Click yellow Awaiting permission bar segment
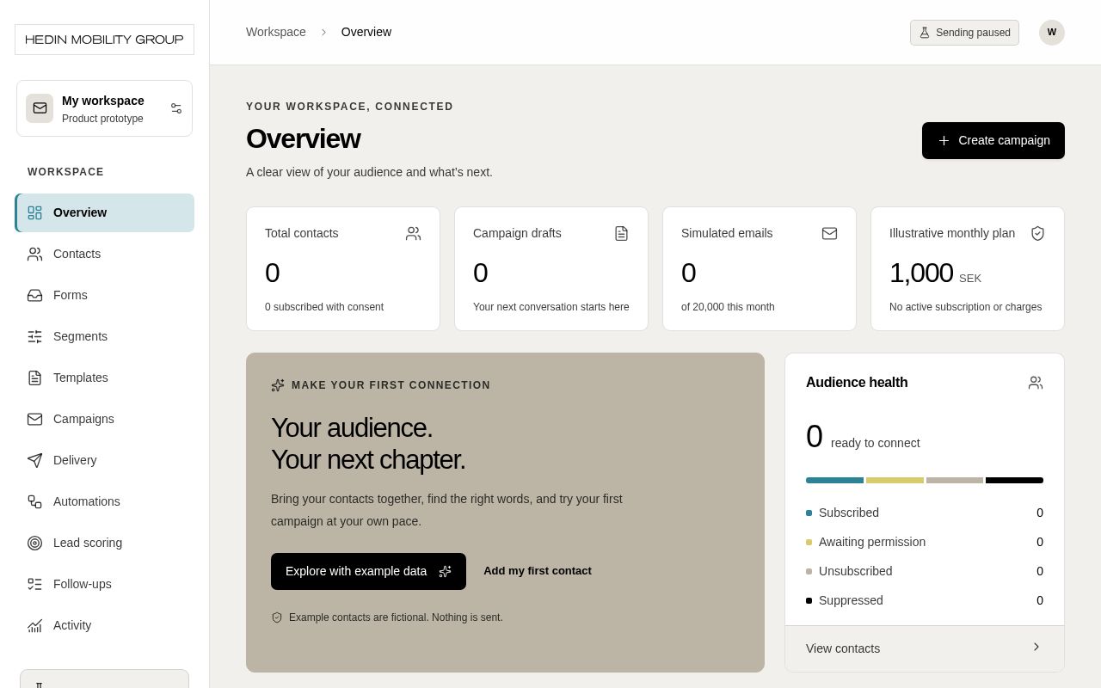The width and height of the screenshot is (1101, 688). point(895,480)
